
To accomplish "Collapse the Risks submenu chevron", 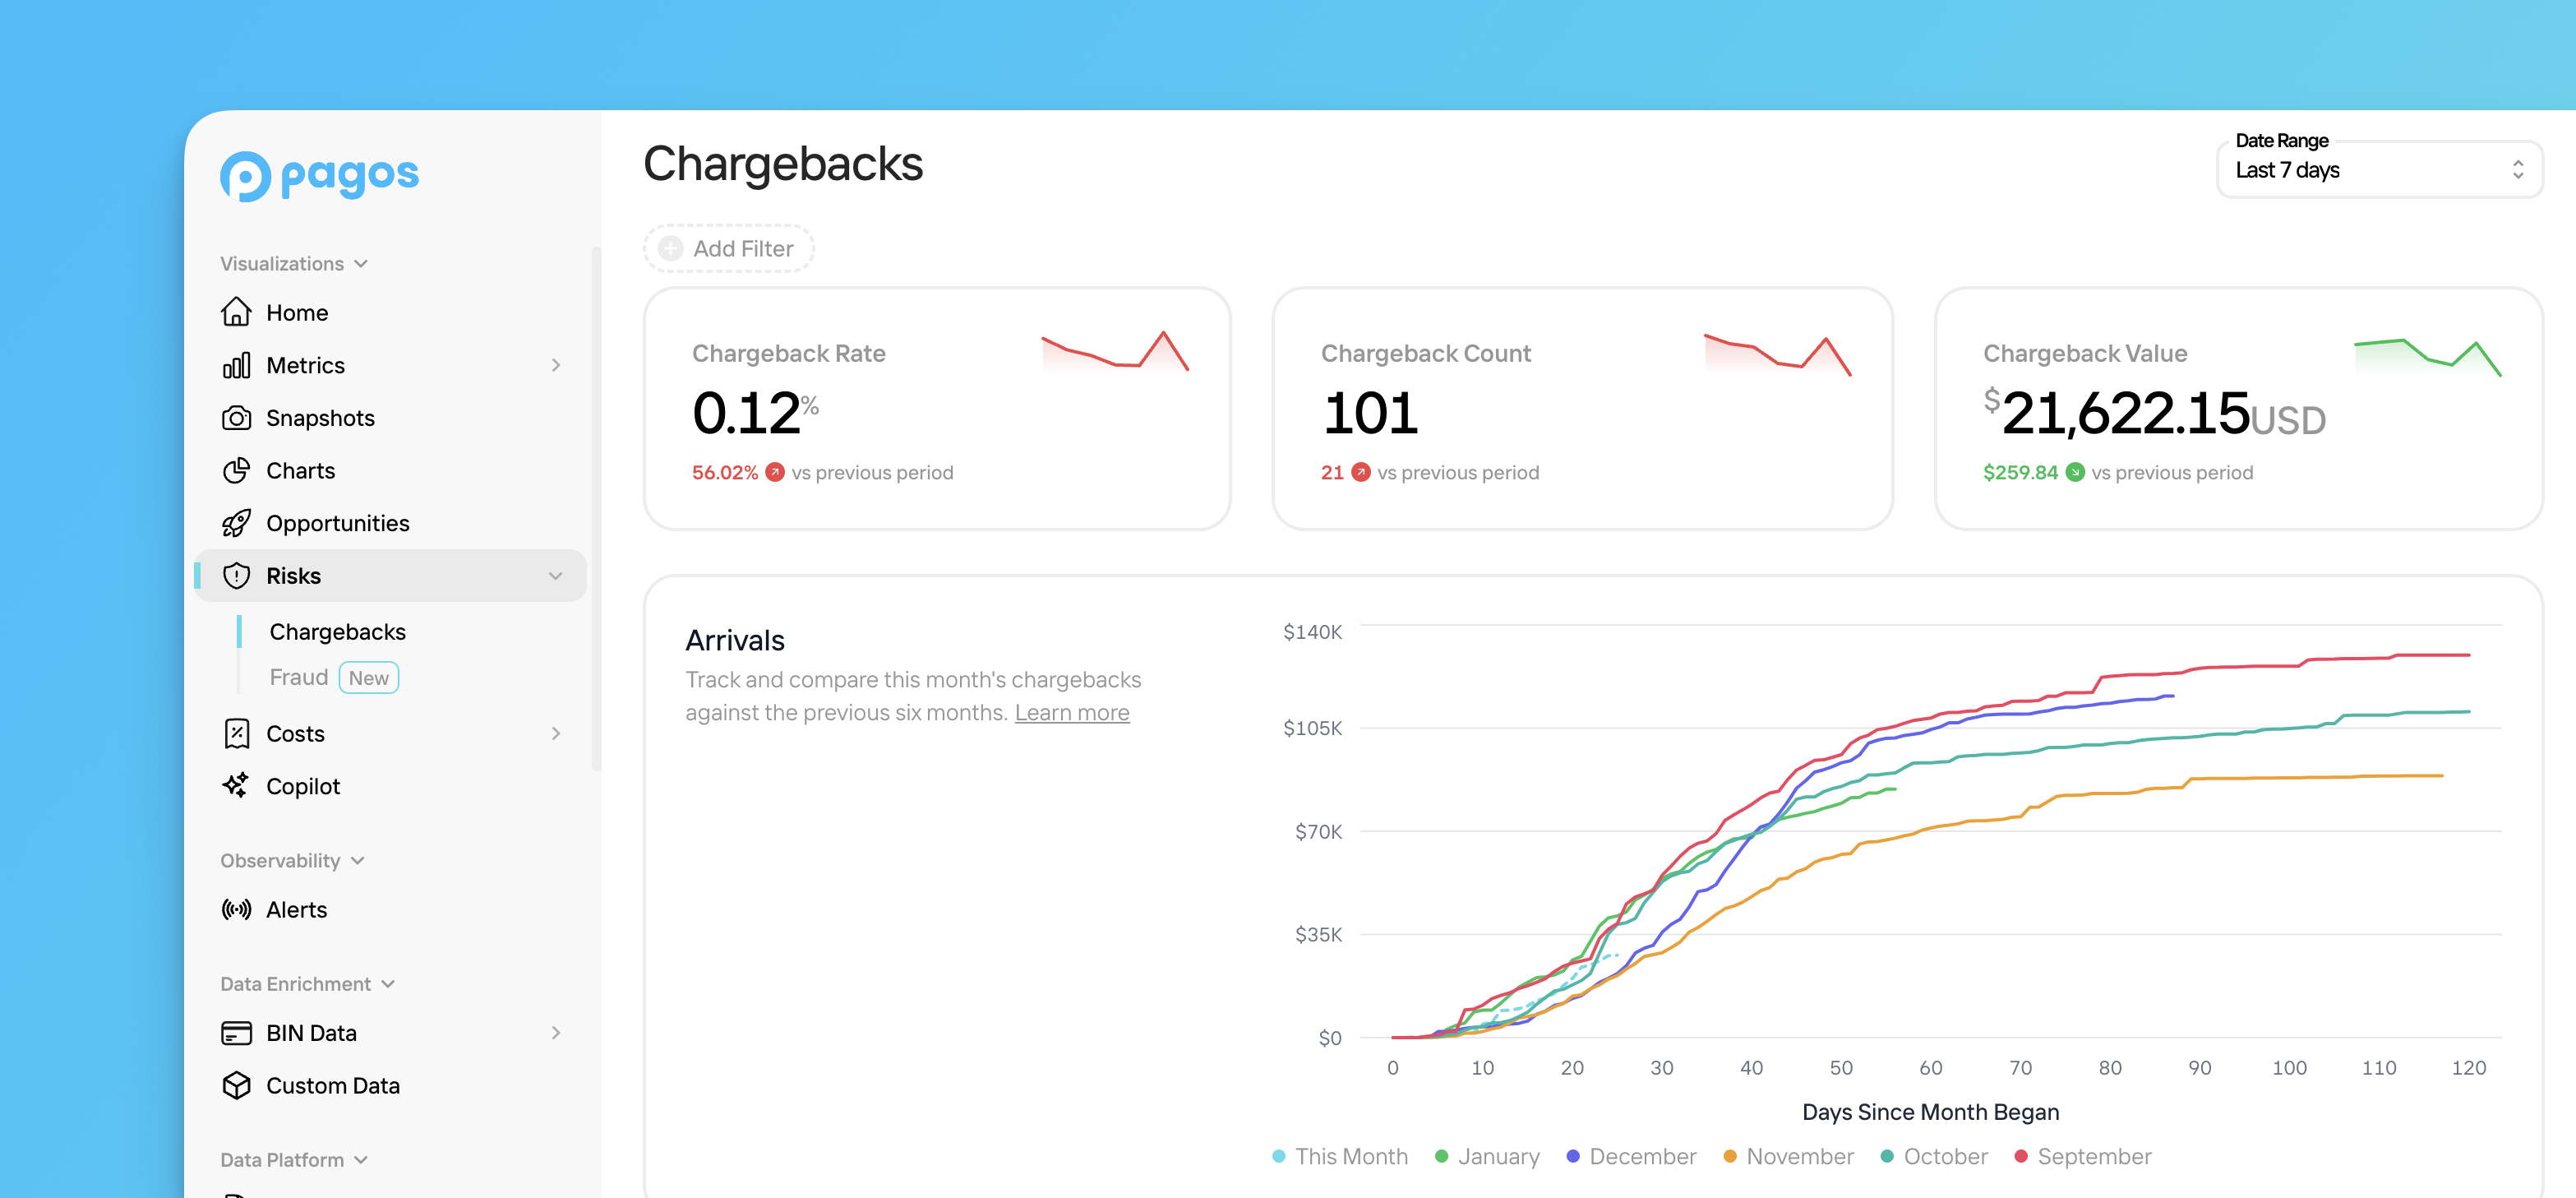I will 556,576.
